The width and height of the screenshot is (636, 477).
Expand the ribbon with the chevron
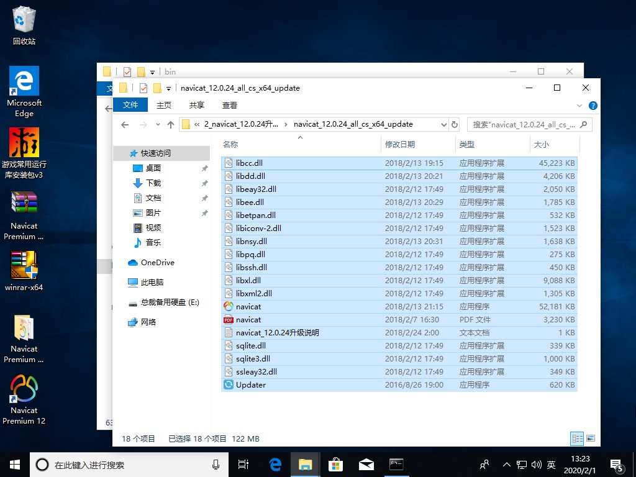pyautogui.click(x=579, y=106)
